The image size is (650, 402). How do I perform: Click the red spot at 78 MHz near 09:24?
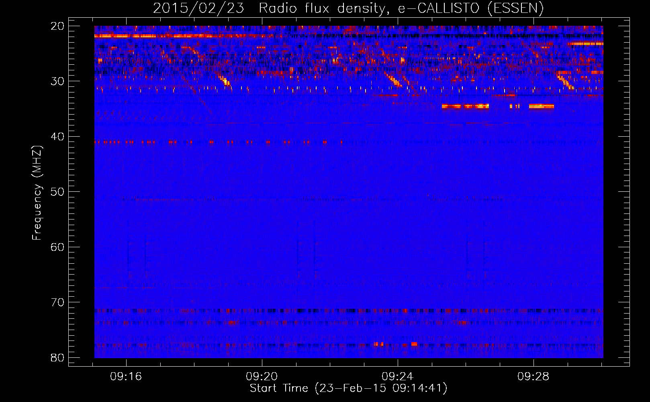[x=414, y=344]
